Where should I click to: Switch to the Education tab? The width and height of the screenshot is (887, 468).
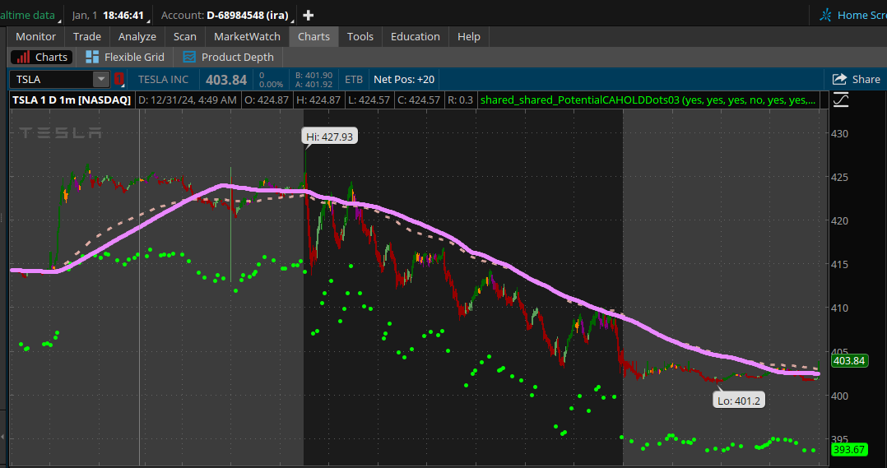[x=416, y=37]
